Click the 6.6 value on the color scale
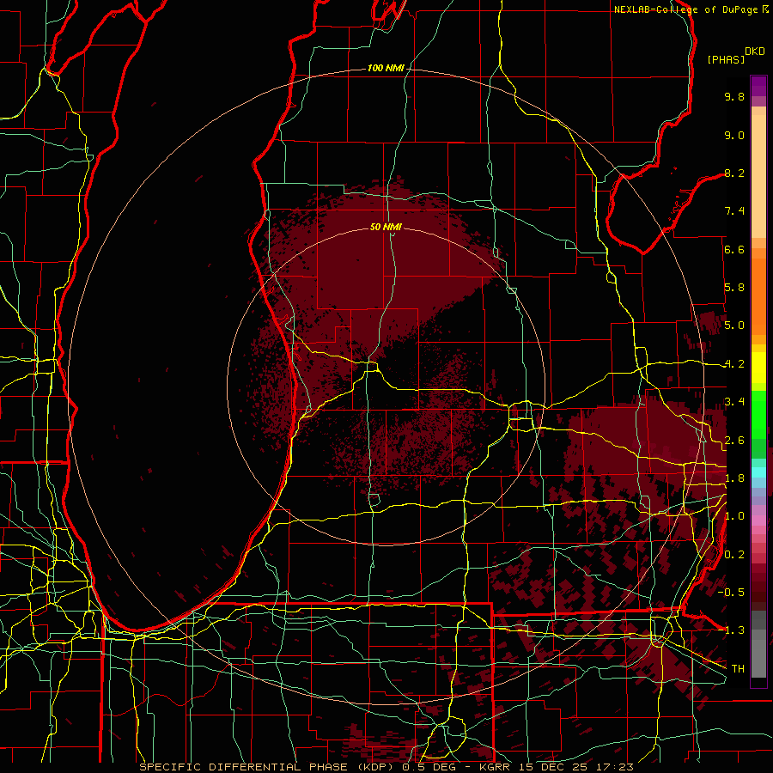The image size is (773, 773). click(734, 249)
